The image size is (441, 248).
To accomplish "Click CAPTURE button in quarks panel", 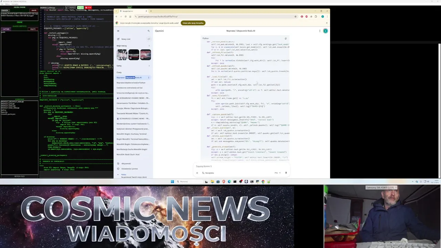I will 6,29.
